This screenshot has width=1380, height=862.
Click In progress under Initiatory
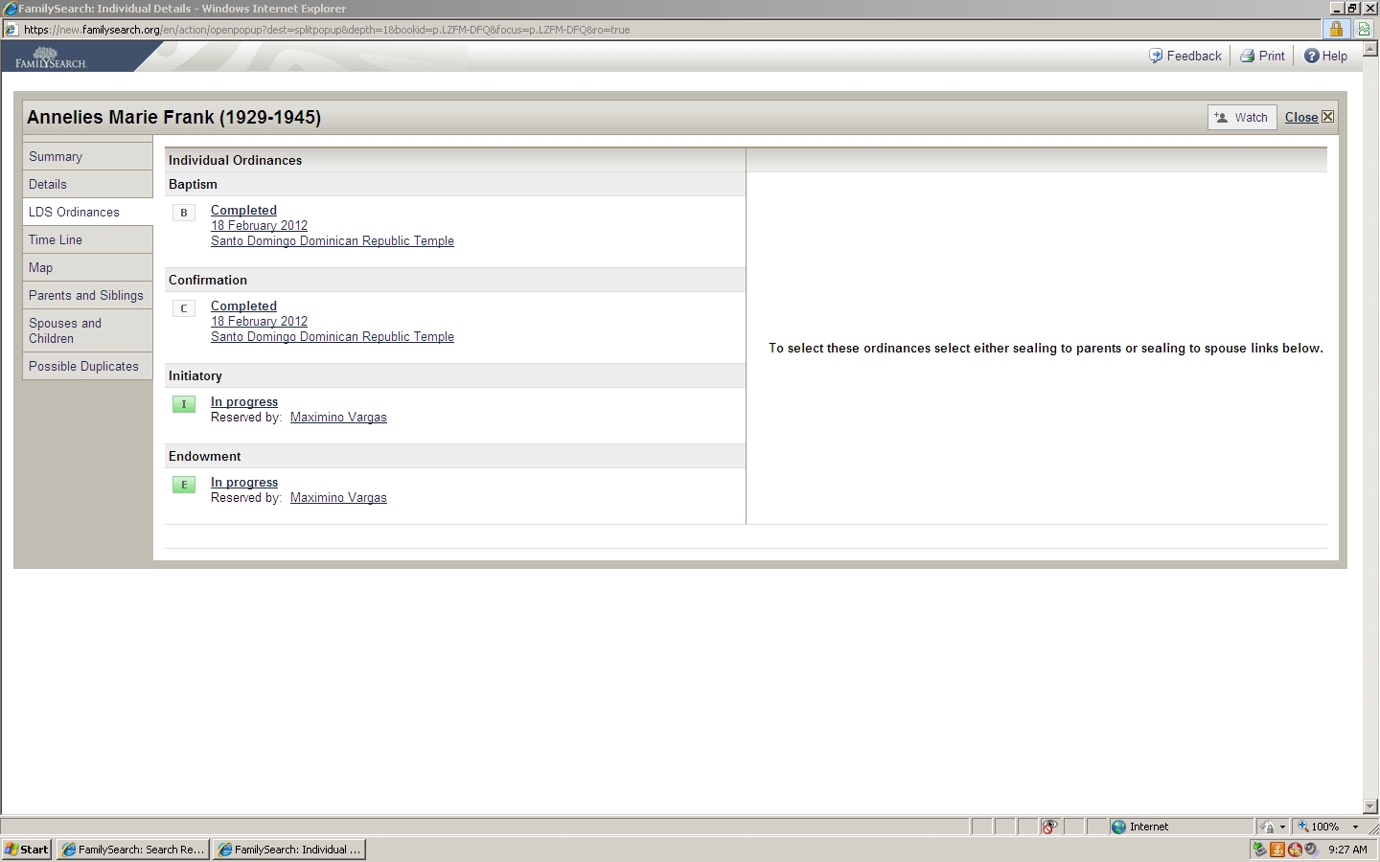(x=244, y=401)
